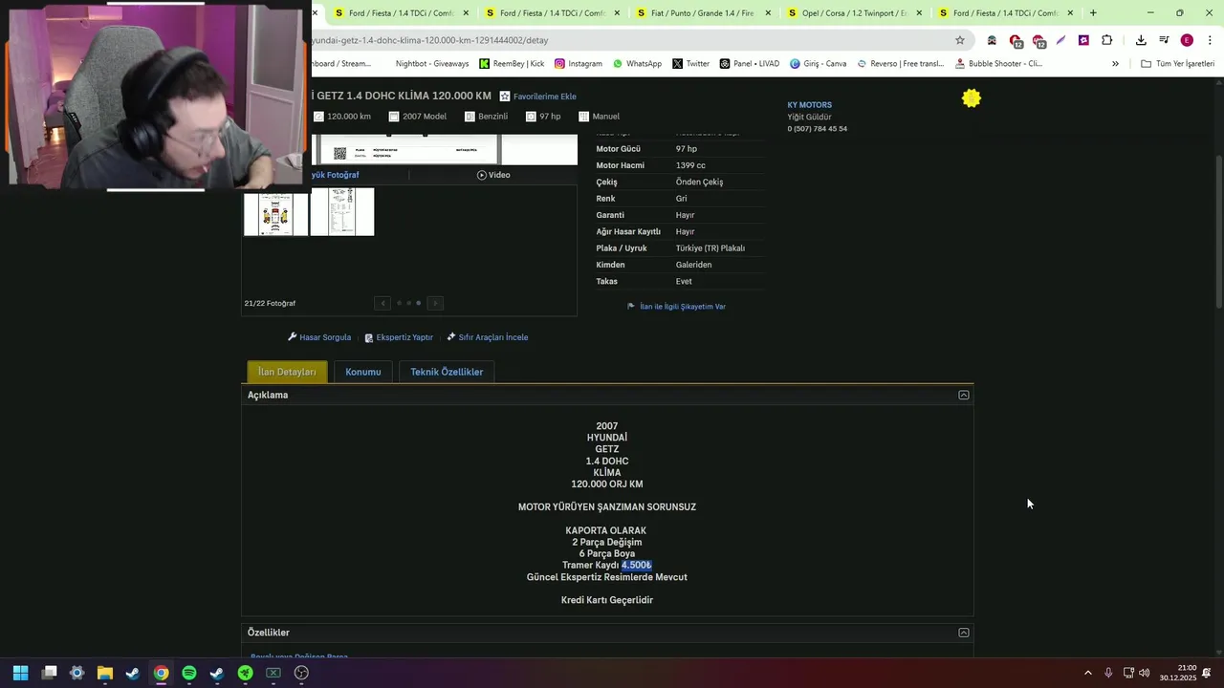
Task: Open the media control music-list icon
Action: click(x=1164, y=40)
